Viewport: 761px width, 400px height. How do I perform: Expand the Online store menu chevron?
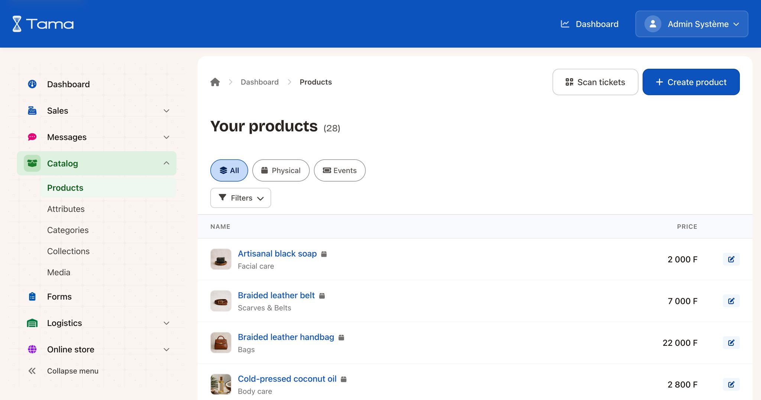pyautogui.click(x=166, y=349)
